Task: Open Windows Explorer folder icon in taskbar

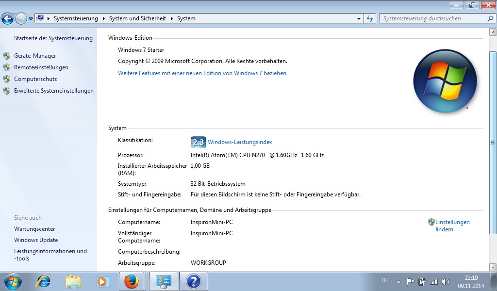Action: 73,281
